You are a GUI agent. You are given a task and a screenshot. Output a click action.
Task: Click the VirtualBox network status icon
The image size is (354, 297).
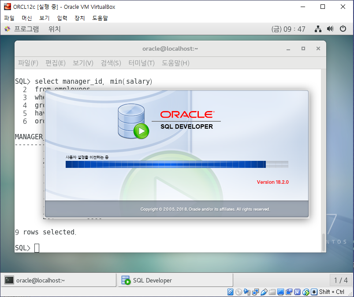click(255, 292)
